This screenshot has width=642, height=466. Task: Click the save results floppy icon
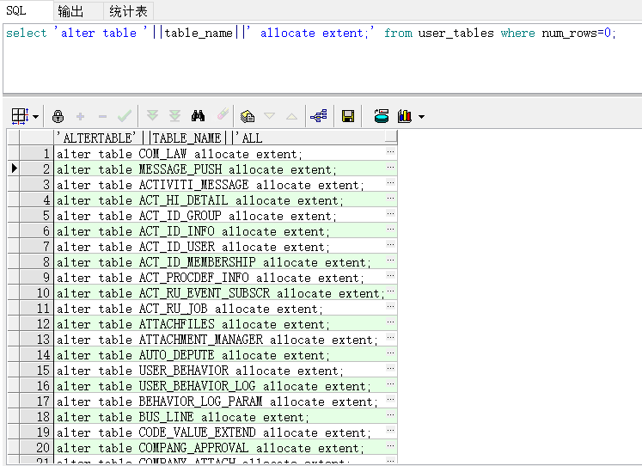[348, 116]
